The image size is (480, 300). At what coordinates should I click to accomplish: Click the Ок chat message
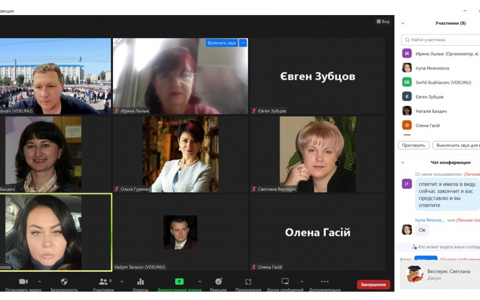click(x=422, y=230)
